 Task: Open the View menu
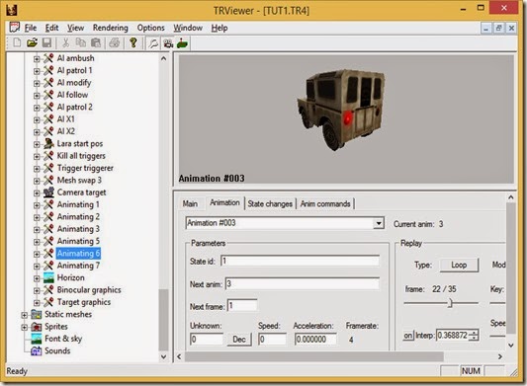tap(75, 28)
